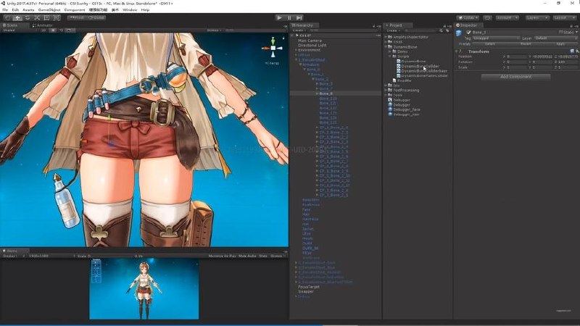Select the Rotate tool in toolbar
This screenshot has width=580, height=326.
coord(28,17)
